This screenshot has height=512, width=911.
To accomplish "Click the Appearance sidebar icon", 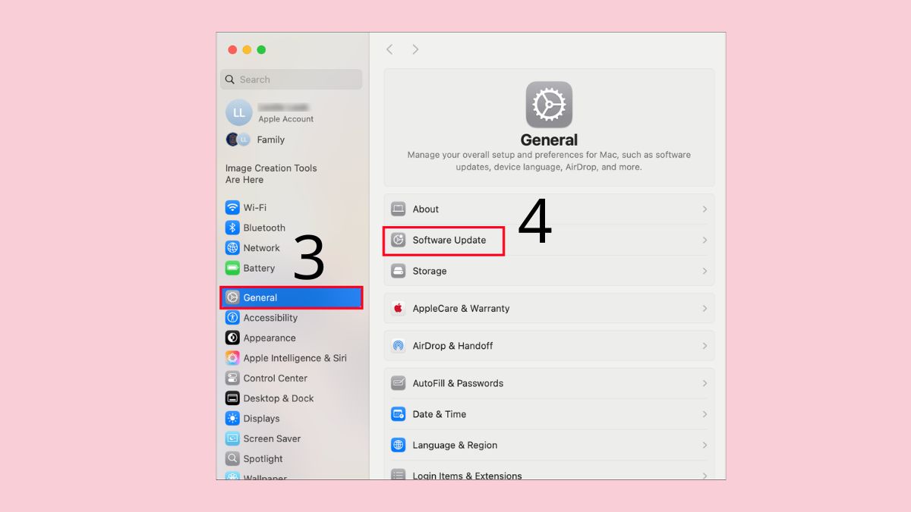I will (232, 338).
